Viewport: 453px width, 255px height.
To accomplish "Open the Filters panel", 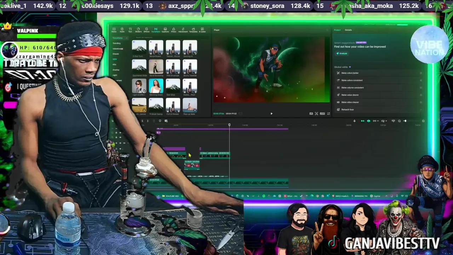I will (x=173, y=30).
